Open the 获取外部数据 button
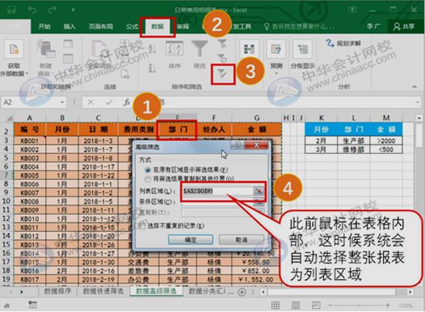The height and width of the screenshot is (312, 425). click(14, 58)
